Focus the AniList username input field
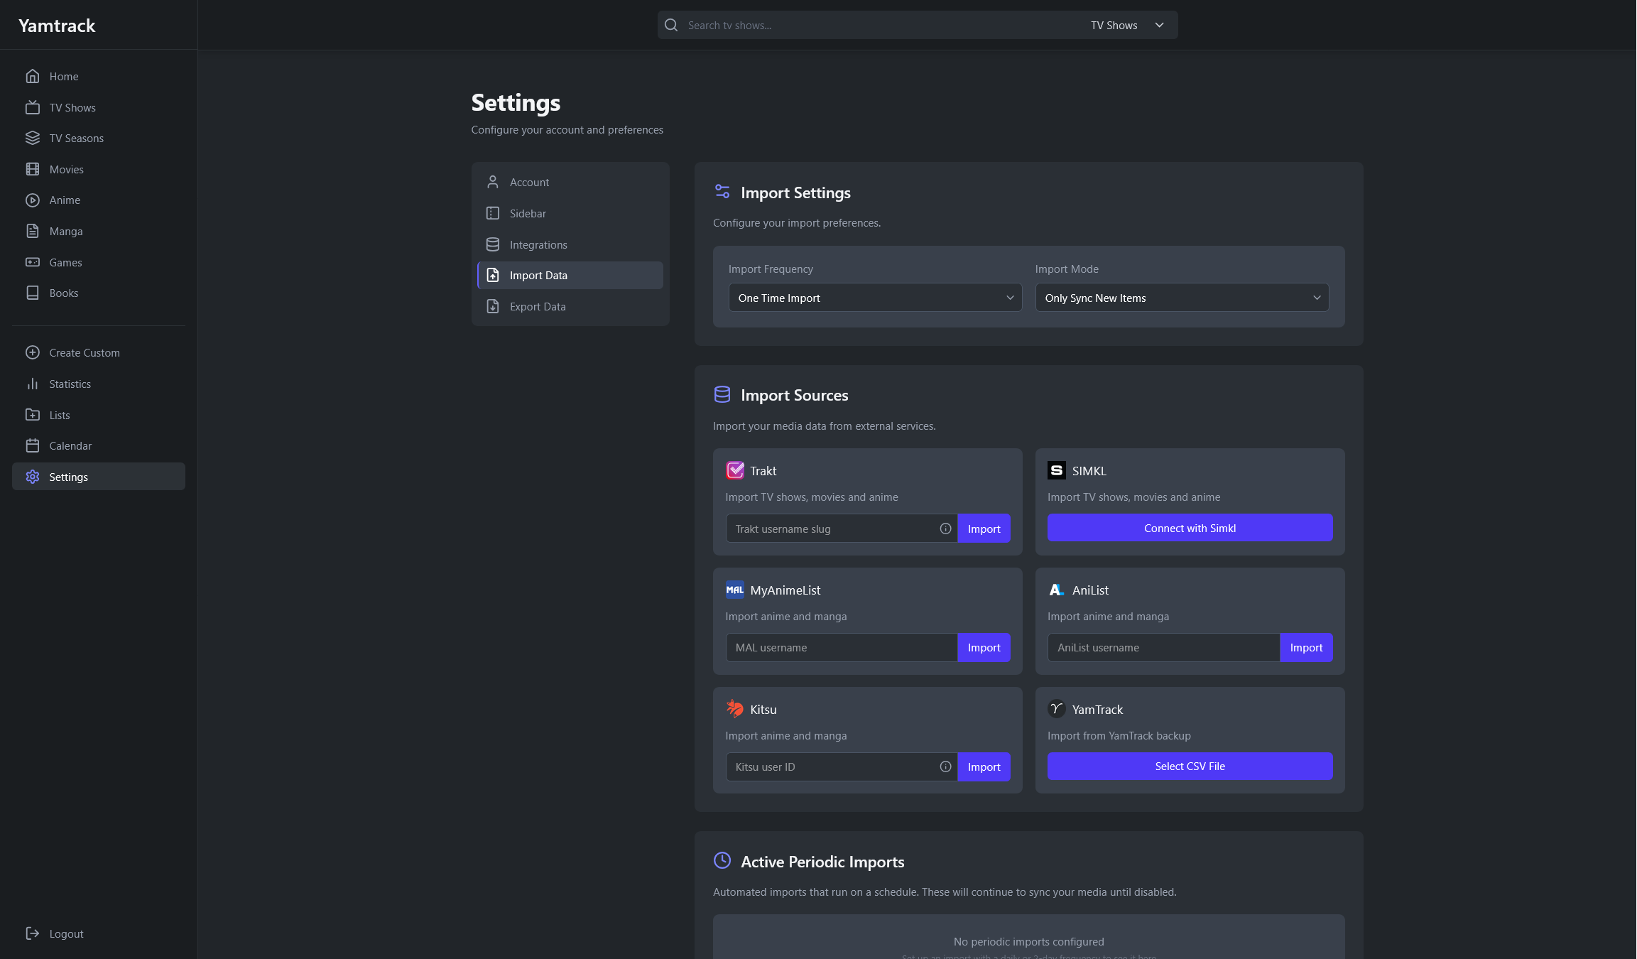Image resolution: width=1637 pixels, height=959 pixels. 1163,647
